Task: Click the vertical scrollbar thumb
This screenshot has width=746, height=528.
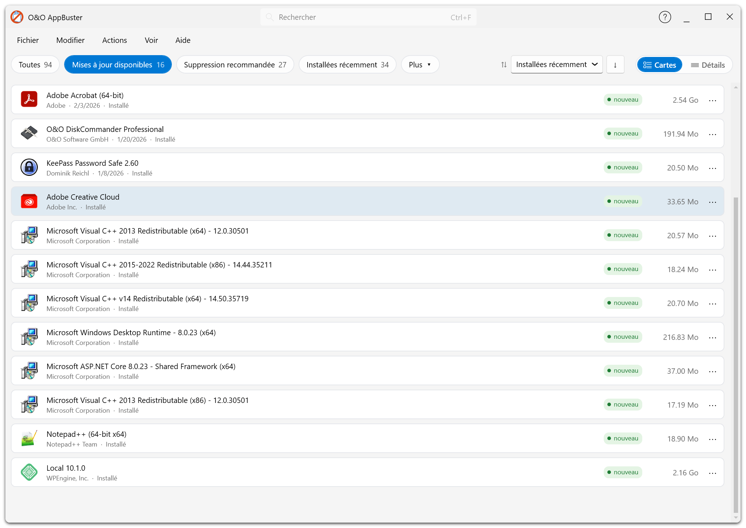Action: 736,355
